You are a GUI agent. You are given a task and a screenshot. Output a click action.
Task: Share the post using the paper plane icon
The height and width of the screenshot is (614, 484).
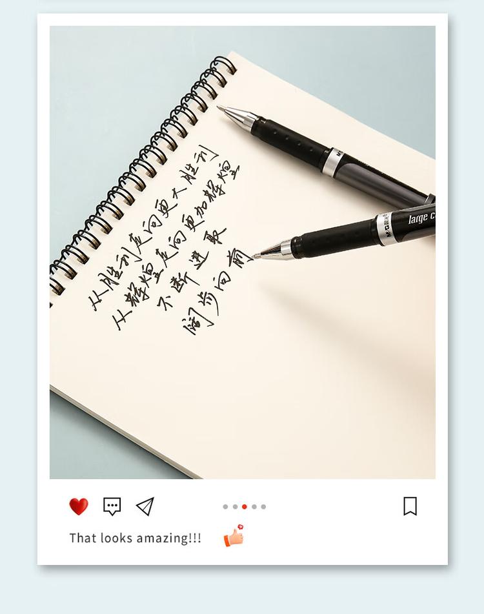145,506
